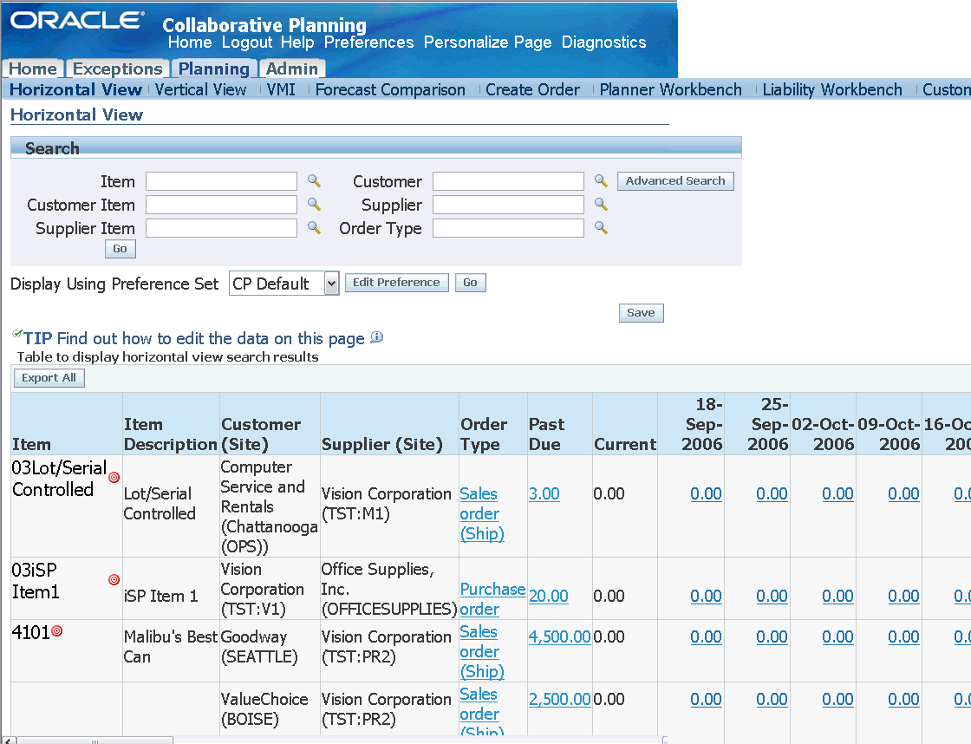Click the Edit Preference button
971x744 pixels.
(396, 283)
